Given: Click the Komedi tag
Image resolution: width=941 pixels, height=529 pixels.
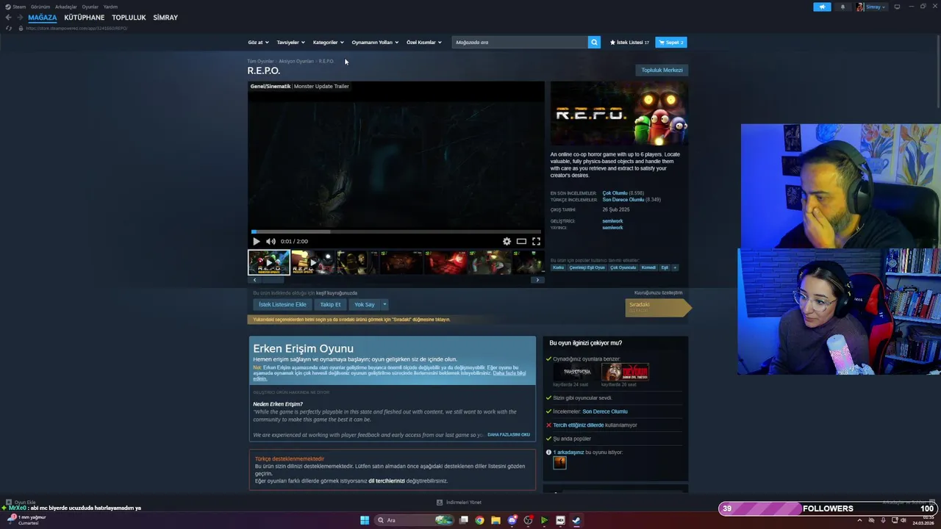Looking at the screenshot, I should click(648, 267).
